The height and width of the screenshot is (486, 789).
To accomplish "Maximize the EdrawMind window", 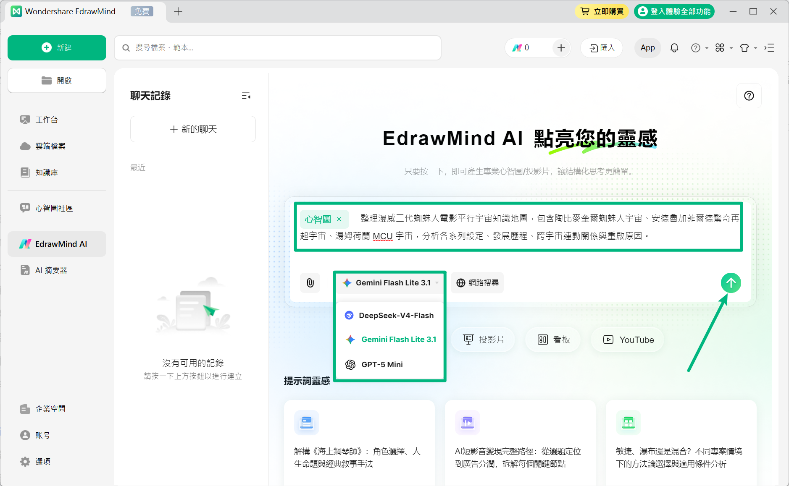I will [x=753, y=11].
